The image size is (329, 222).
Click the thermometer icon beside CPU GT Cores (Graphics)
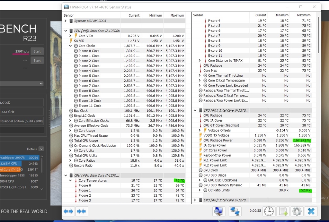pyautogui.click(x=200, y=125)
